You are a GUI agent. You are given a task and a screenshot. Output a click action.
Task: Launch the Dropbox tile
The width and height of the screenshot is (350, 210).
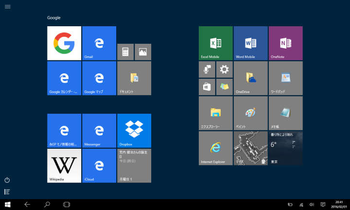[x=134, y=131]
